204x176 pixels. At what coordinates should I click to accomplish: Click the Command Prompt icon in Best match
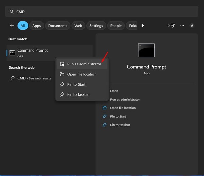pyautogui.click(x=12, y=53)
